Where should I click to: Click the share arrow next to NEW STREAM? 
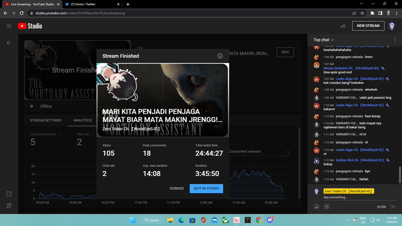tap(343, 26)
